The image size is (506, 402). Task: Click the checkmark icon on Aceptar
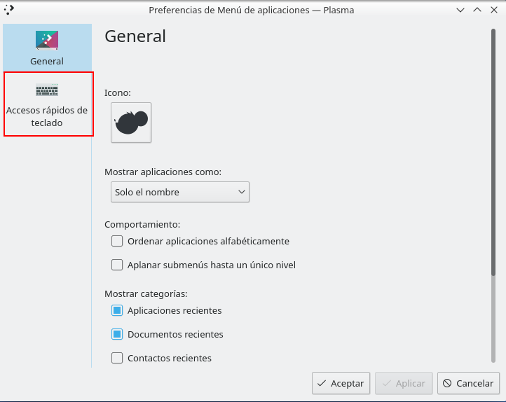322,383
